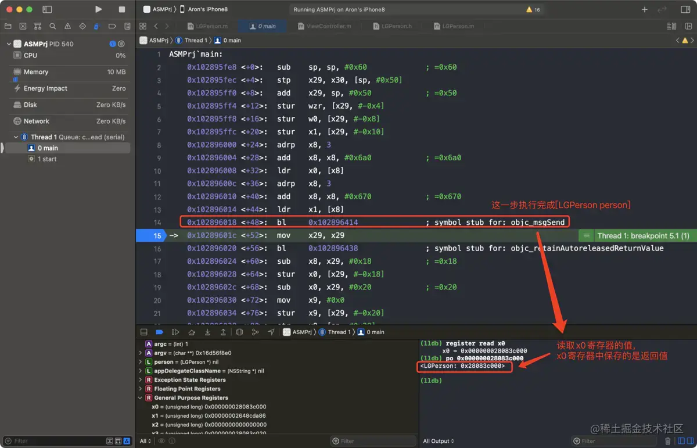Click the 16 warnings indicator
Viewport: 697px width, 448px height.
coord(533,10)
